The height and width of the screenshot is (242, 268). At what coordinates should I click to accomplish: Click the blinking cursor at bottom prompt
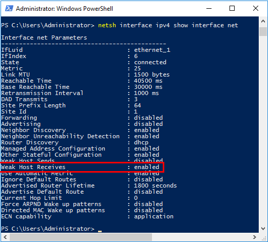(x=100, y=231)
